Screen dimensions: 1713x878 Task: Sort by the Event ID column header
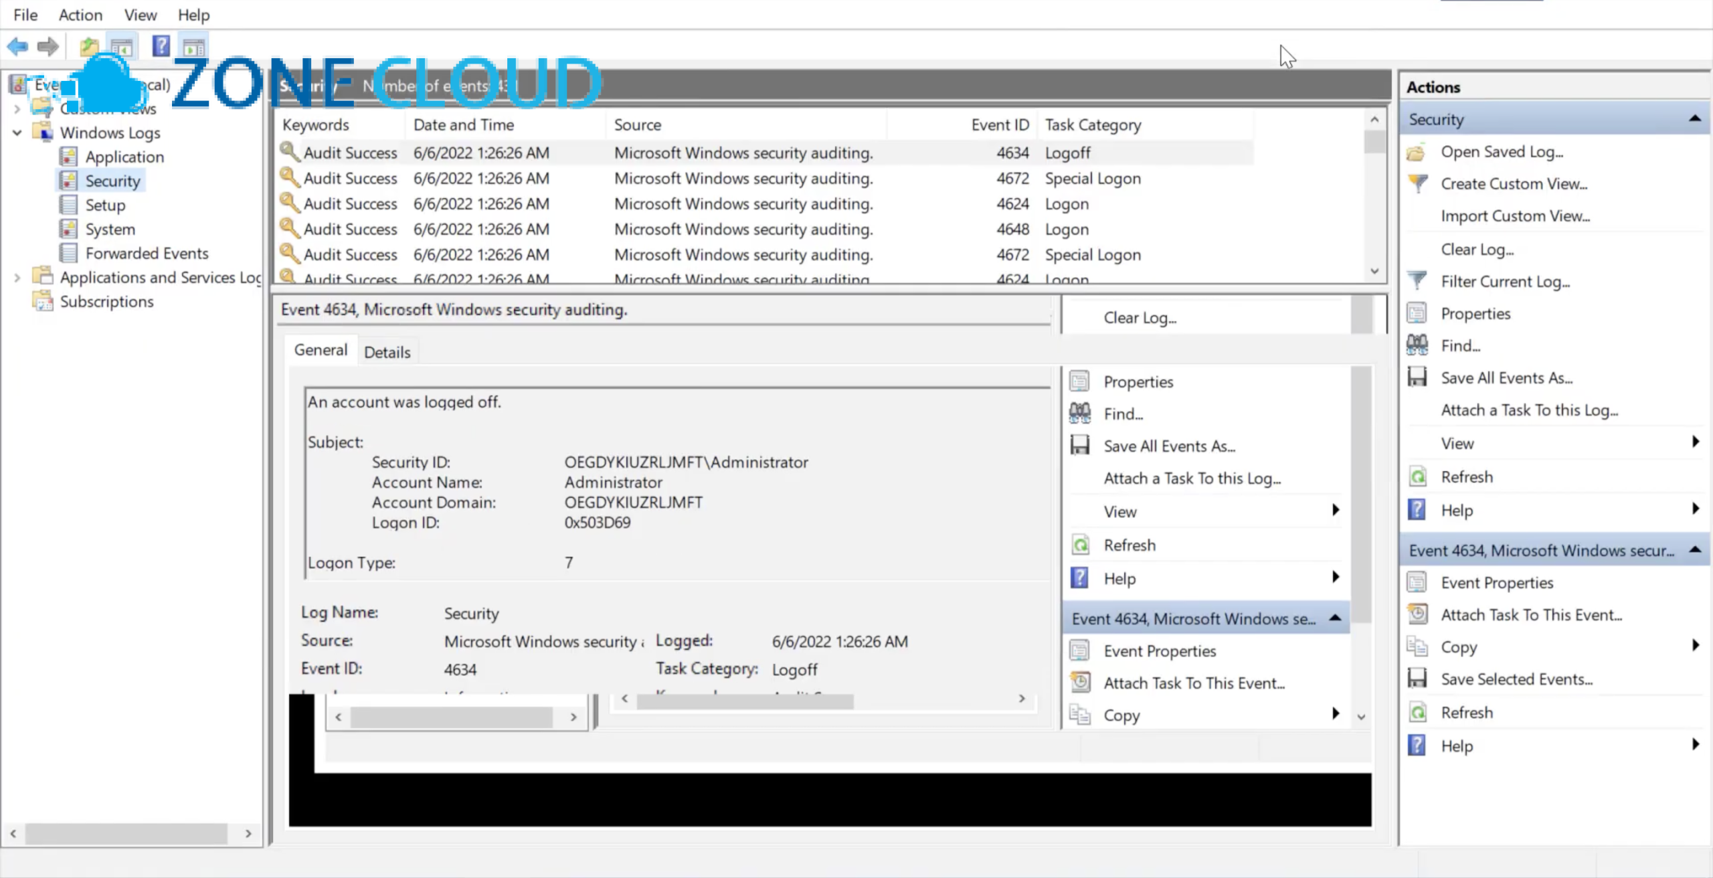(x=964, y=124)
